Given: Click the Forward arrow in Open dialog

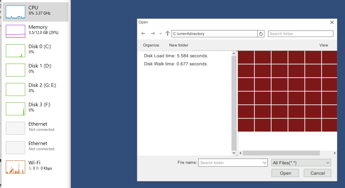Looking at the screenshot, I should pos(153,34).
